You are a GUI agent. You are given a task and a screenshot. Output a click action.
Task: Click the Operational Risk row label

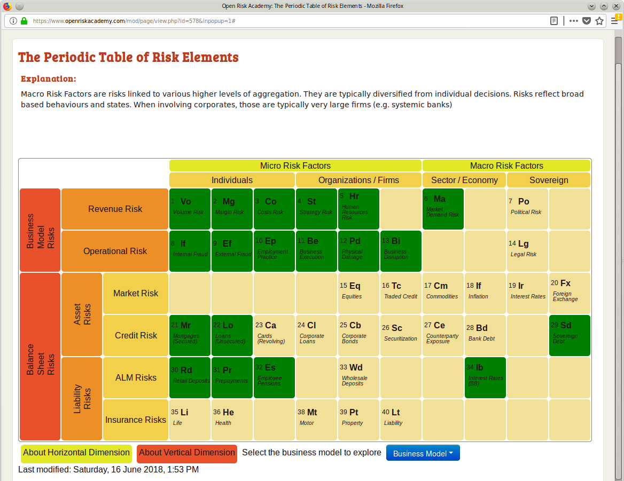click(115, 251)
